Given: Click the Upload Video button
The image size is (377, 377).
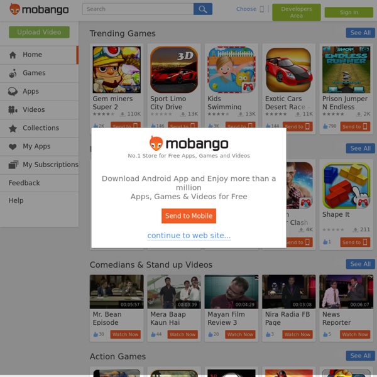Looking at the screenshot, I should coord(39,32).
